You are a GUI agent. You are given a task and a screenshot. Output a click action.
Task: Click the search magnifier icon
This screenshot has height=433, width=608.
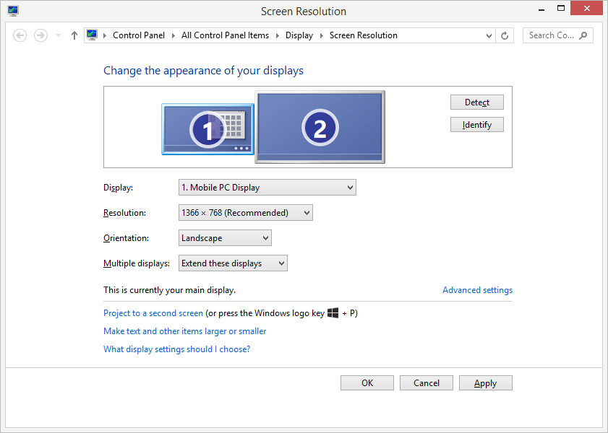(x=584, y=35)
